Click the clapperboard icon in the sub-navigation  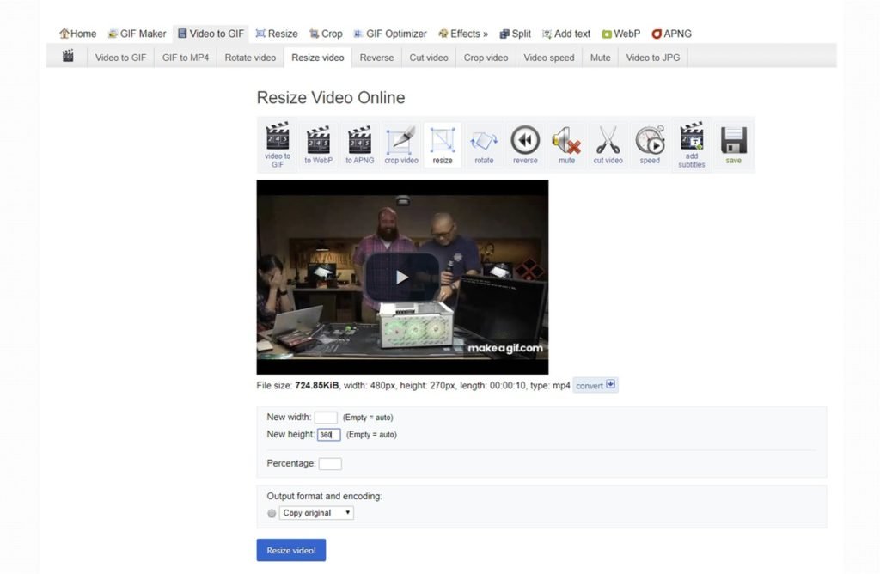[x=68, y=56]
